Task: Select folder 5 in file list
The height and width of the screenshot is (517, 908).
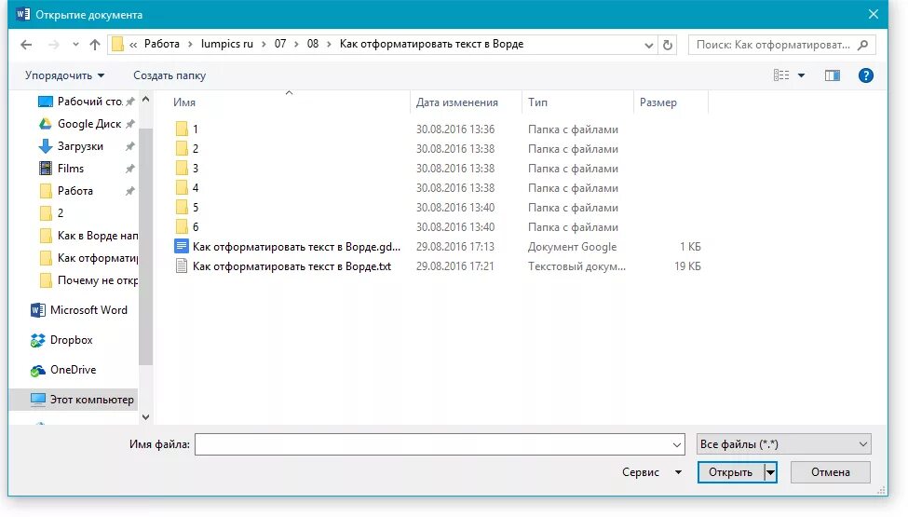Action: click(x=187, y=208)
